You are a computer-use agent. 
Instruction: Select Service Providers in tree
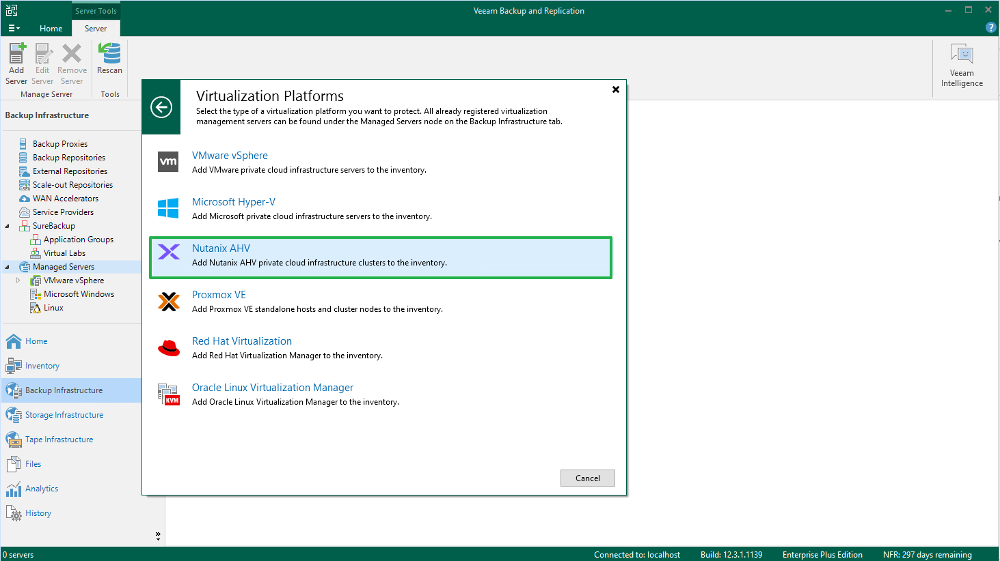click(63, 212)
